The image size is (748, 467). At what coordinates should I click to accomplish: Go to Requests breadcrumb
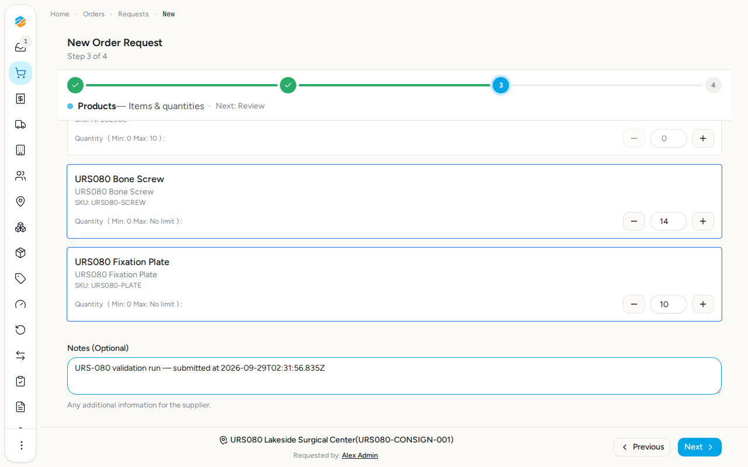[x=133, y=14]
